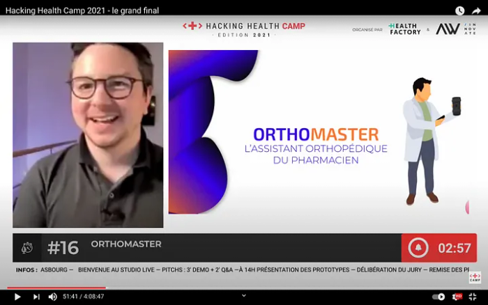Click the Share arrow icon
The image size is (488, 305).
[x=476, y=11]
